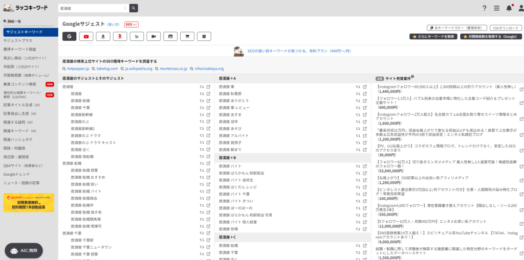The height and width of the screenshot is (260, 524).
Task: Re-search icon for 居酒屋新幹線2 row
Action: 202,129
